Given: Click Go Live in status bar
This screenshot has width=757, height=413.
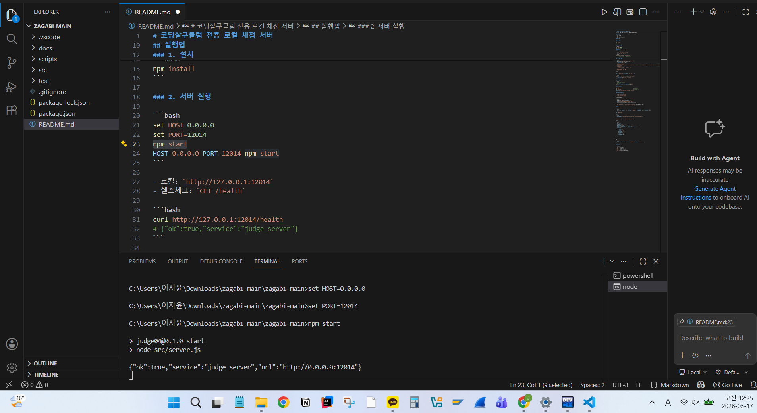Looking at the screenshot, I should click(x=727, y=385).
